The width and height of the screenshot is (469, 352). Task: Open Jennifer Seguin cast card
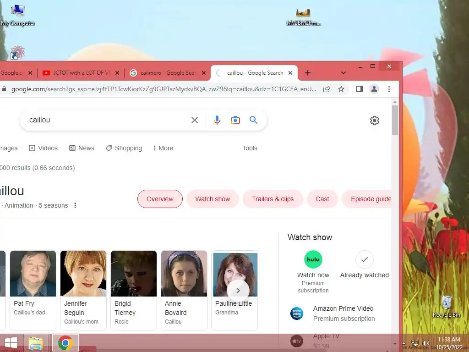click(x=83, y=290)
